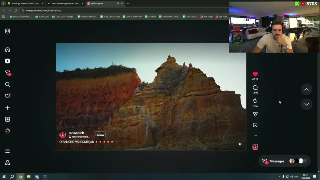Open the carlinhos profile name link
This screenshot has height=180, width=320.
point(74,133)
